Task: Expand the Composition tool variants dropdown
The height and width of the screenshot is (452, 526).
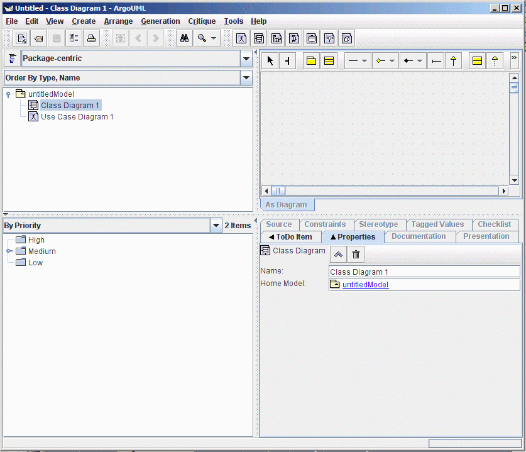Action: (x=419, y=61)
